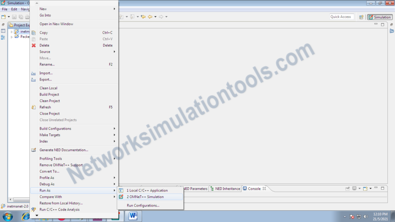Open a new console using the Open Console icon
Image resolution: width=395 pixels, height=222 pixels.
tap(365, 189)
